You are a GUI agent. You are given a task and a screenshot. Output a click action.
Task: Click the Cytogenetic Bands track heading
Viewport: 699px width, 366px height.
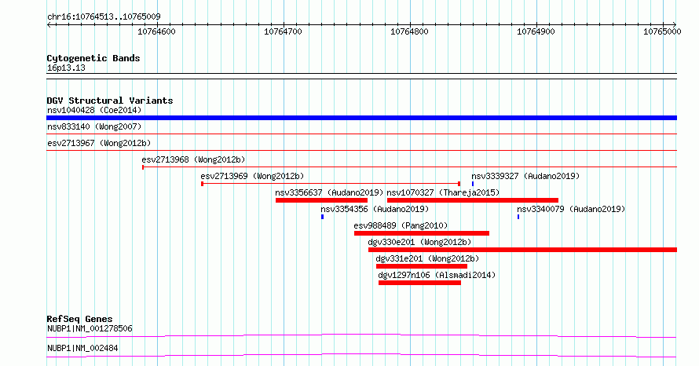coord(93,58)
